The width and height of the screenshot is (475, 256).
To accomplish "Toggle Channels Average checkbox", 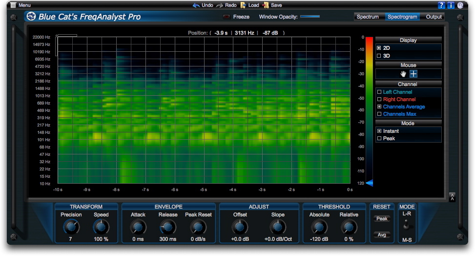I will tap(379, 107).
